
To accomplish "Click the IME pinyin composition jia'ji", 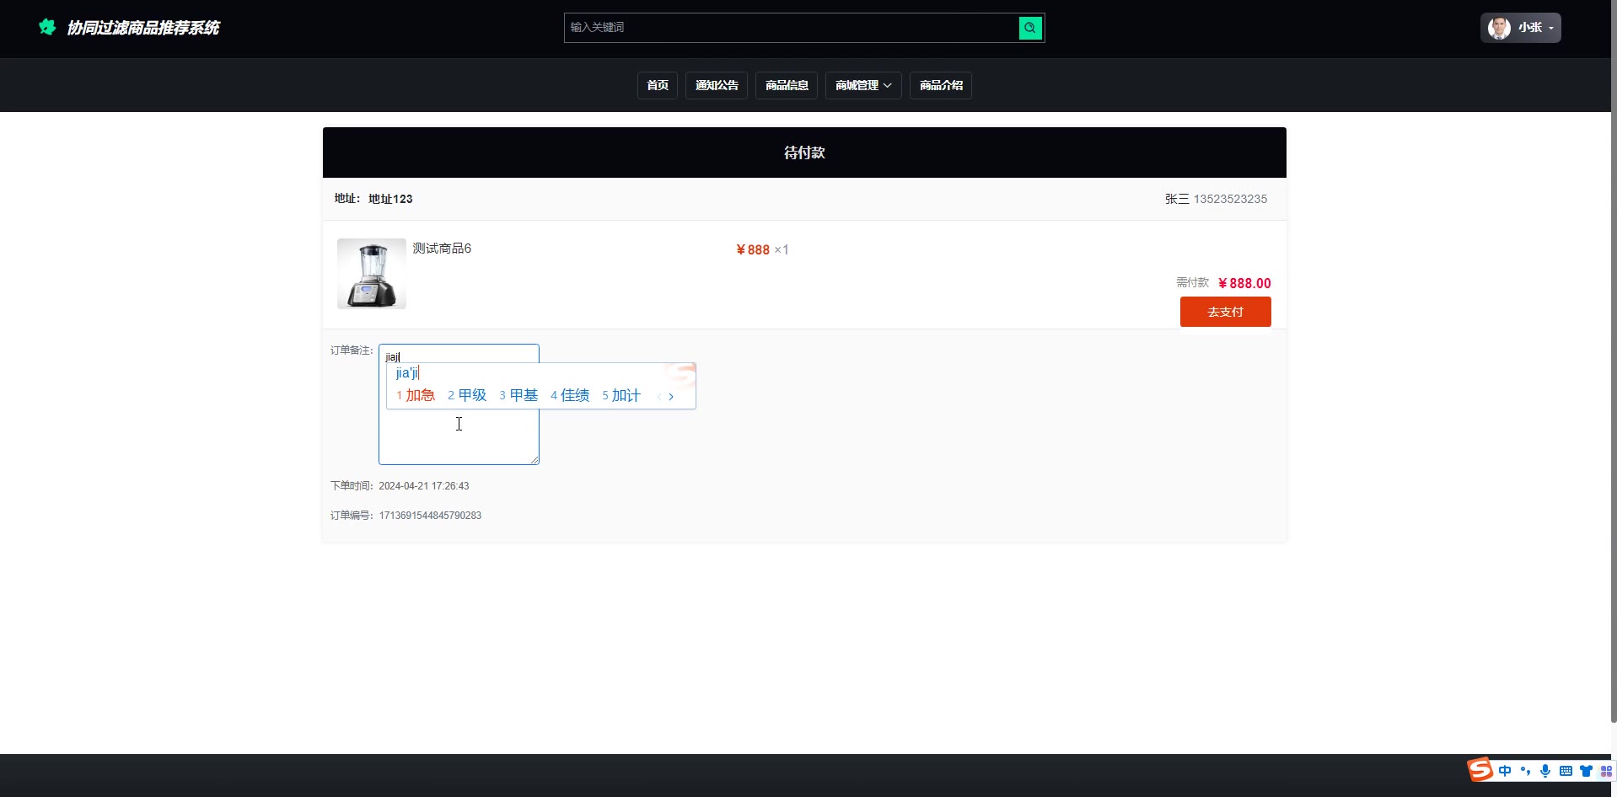I will [407, 372].
